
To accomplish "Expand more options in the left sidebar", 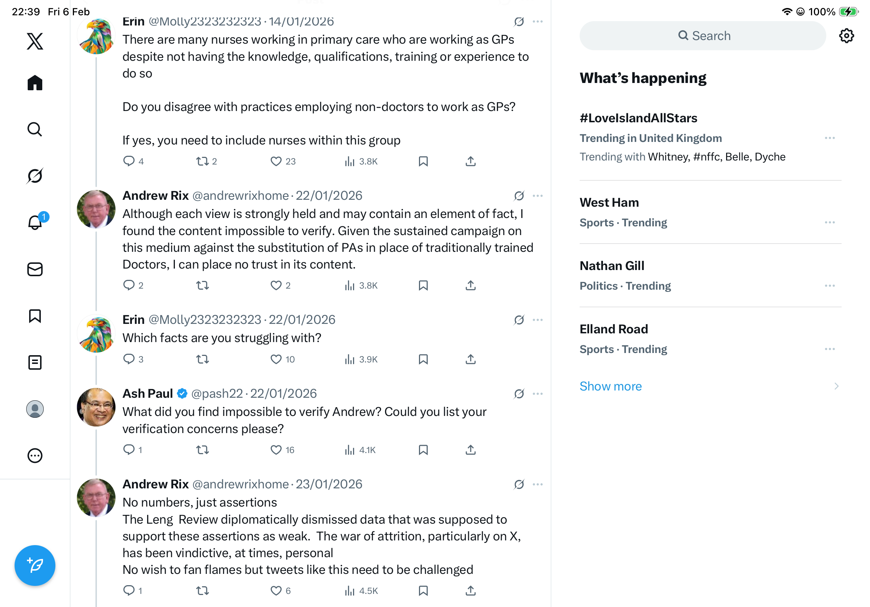I will point(35,456).
